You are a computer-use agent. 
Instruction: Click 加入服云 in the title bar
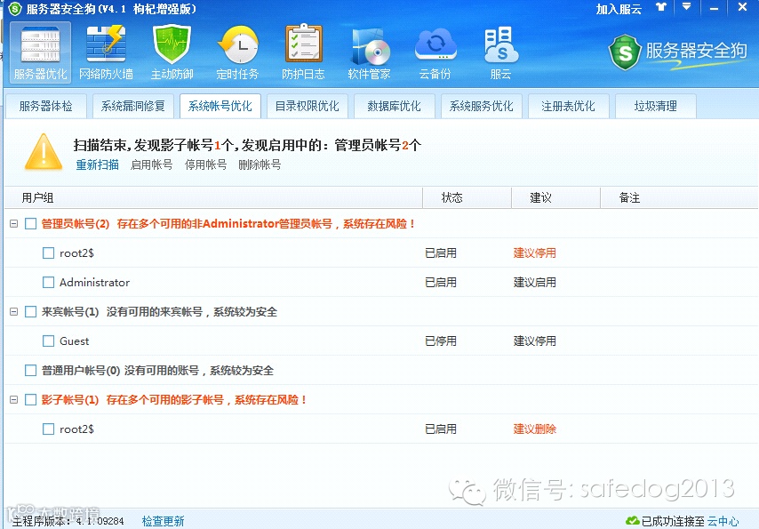[619, 9]
